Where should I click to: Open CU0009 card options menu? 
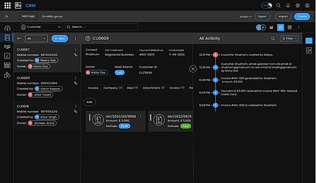point(76,78)
